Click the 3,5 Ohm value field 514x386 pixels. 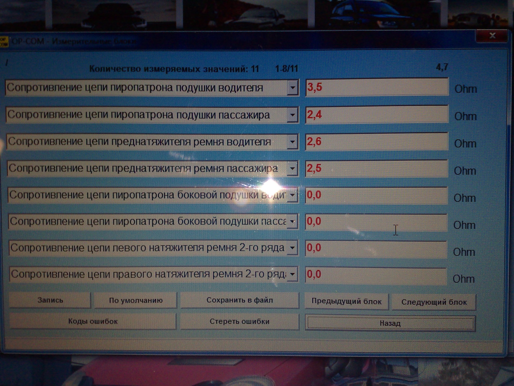[376, 87]
